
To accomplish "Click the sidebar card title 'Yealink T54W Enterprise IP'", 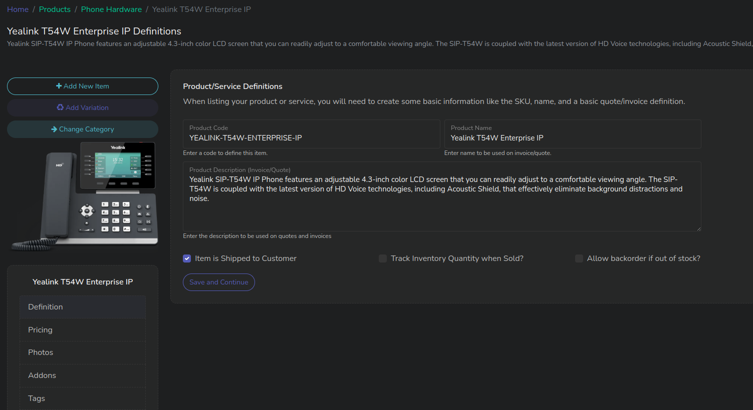I will click(83, 282).
